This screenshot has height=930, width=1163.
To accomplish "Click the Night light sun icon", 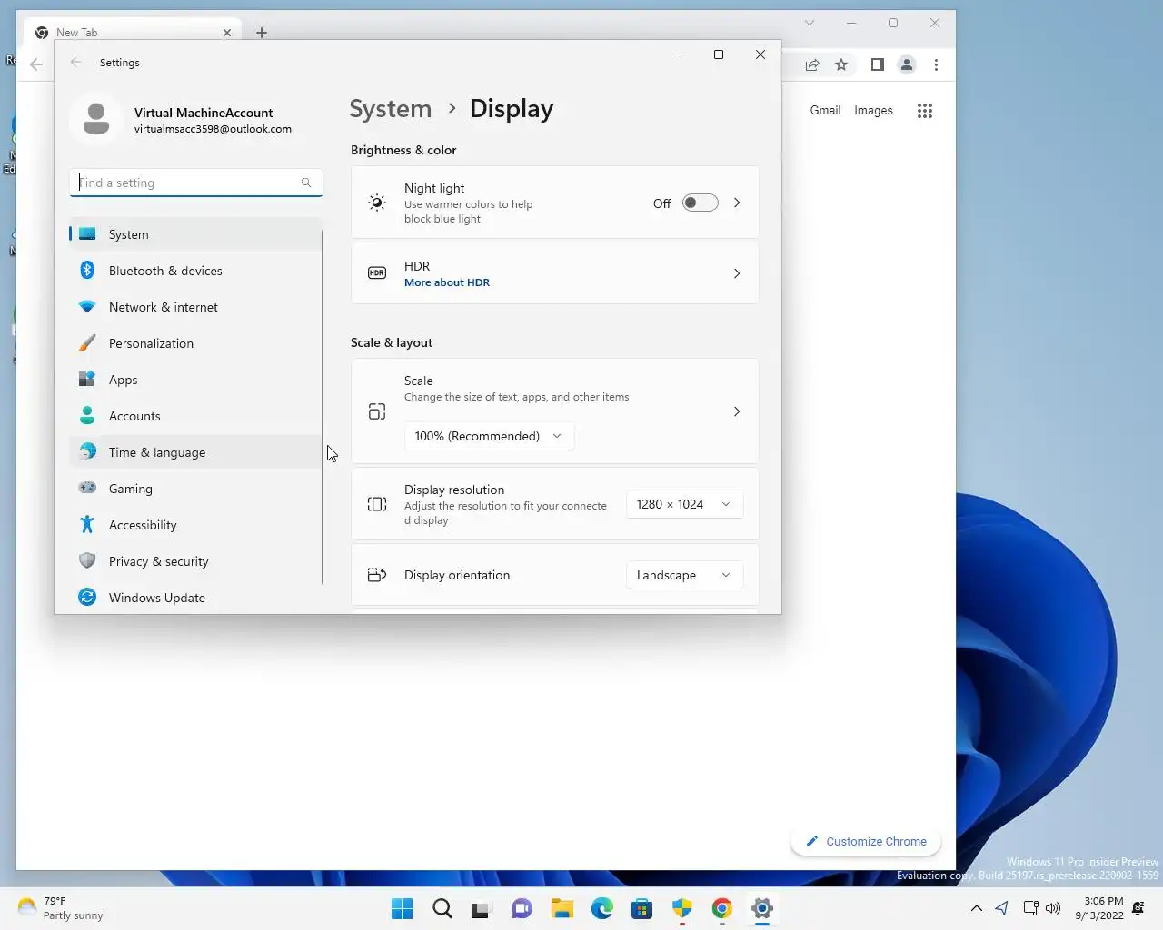I will click(x=377, y=203).
